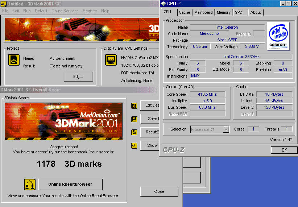Open the Register menu in 3DMark
This screenshot has height=207, width=298.
pos(90,11)
